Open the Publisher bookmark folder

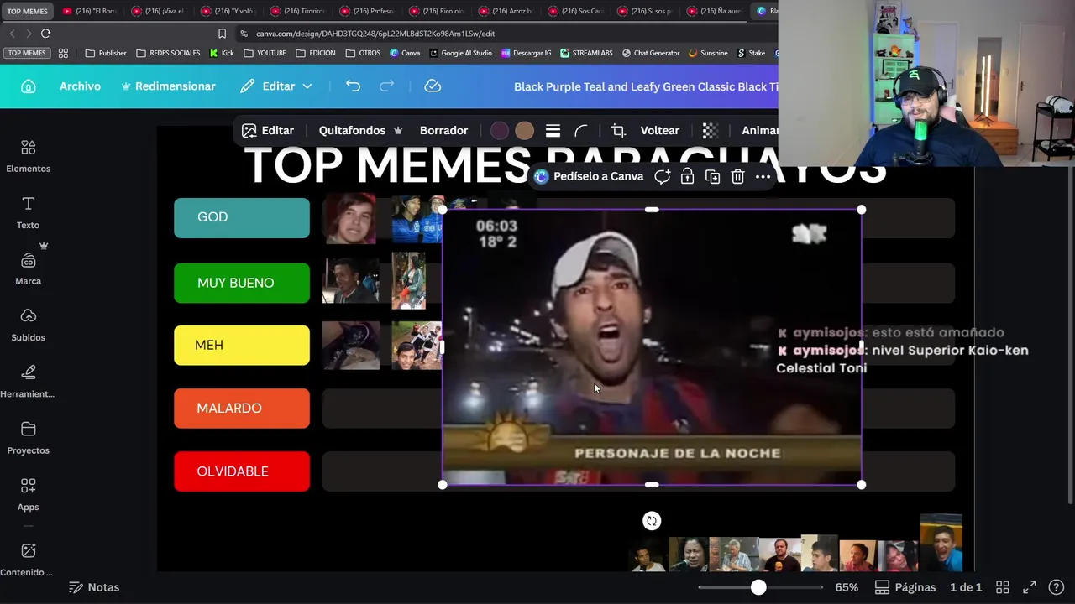[x=106, y=53]
